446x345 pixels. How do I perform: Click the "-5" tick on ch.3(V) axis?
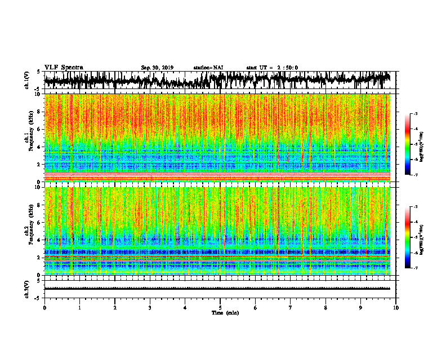tap(37, 298)
